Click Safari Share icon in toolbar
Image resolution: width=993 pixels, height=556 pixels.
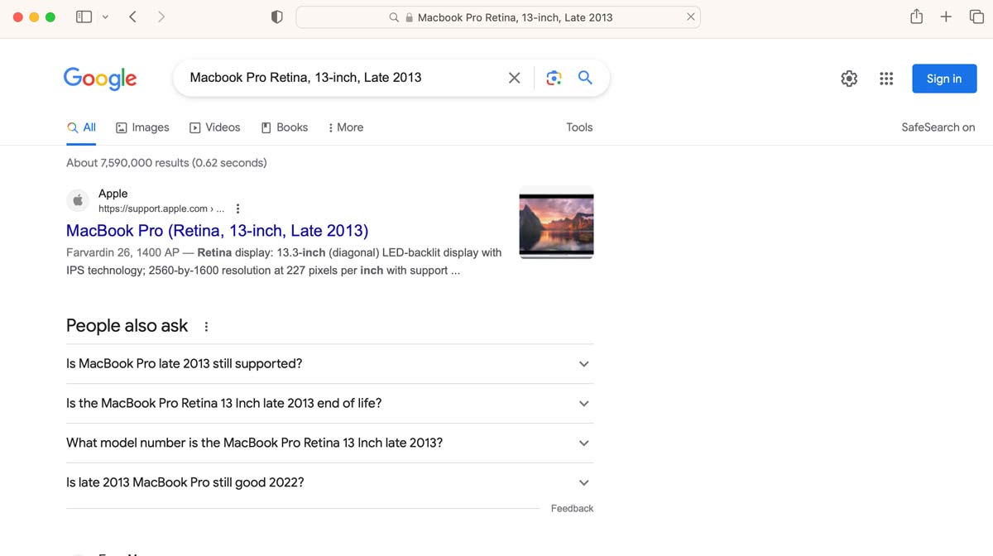coord(916,17)
